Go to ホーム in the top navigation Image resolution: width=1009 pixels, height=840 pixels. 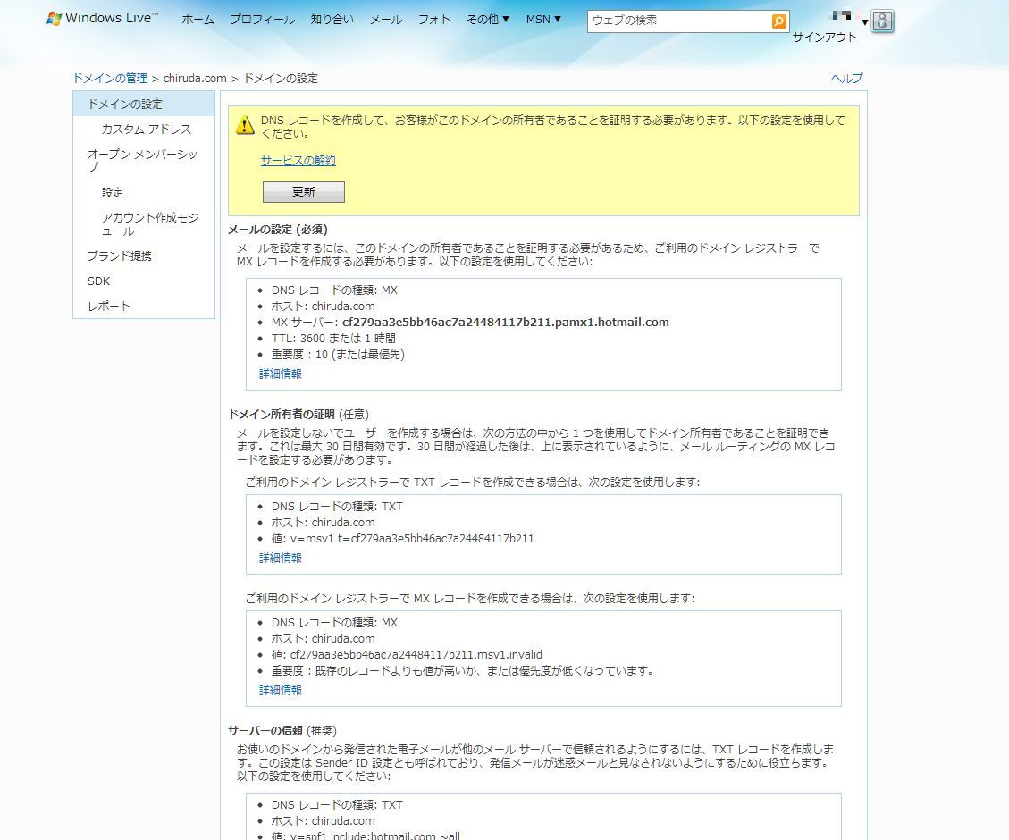pos(198,20)
